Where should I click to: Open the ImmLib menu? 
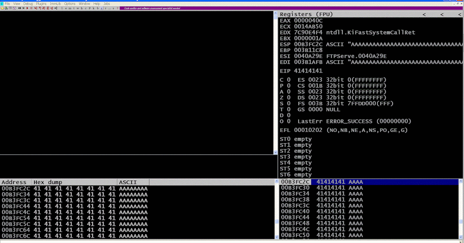[55, 4]
